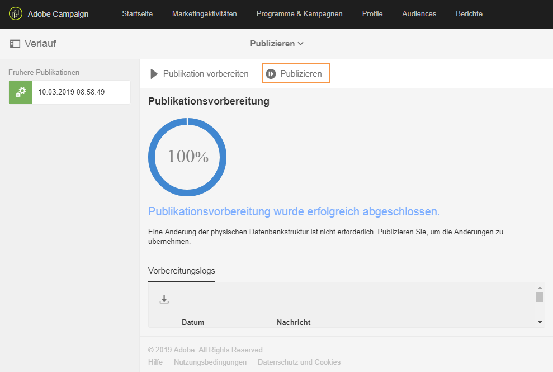This screenshot has height=372, width=553.
Task: Click the blue success message text
Action: [x=294, y=211]
